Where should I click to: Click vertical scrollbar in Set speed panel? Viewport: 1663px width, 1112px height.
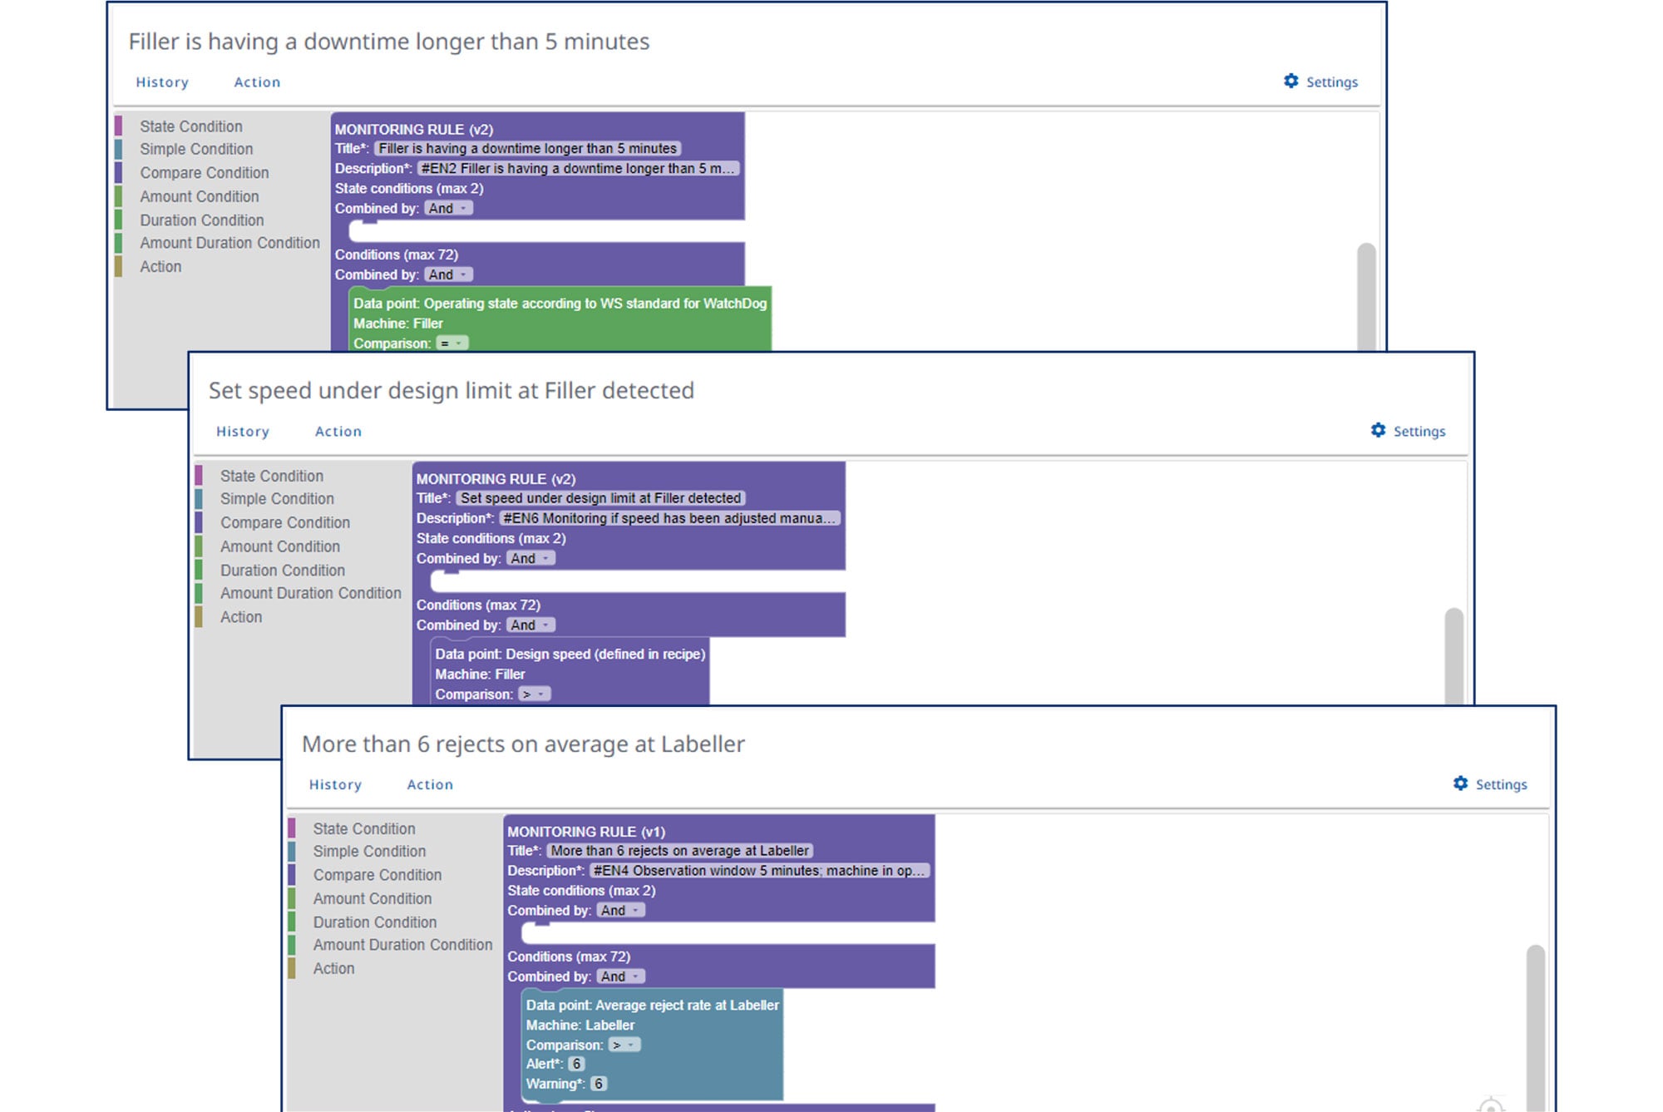(1454, 656)
